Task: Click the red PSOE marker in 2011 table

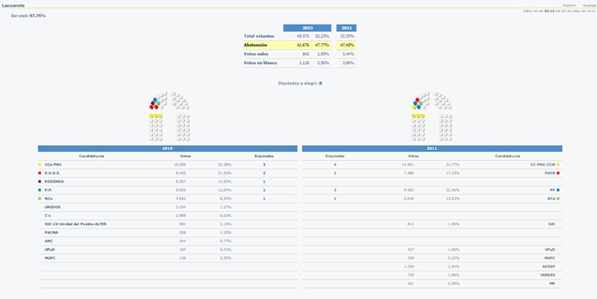Action: pos(557,172)
